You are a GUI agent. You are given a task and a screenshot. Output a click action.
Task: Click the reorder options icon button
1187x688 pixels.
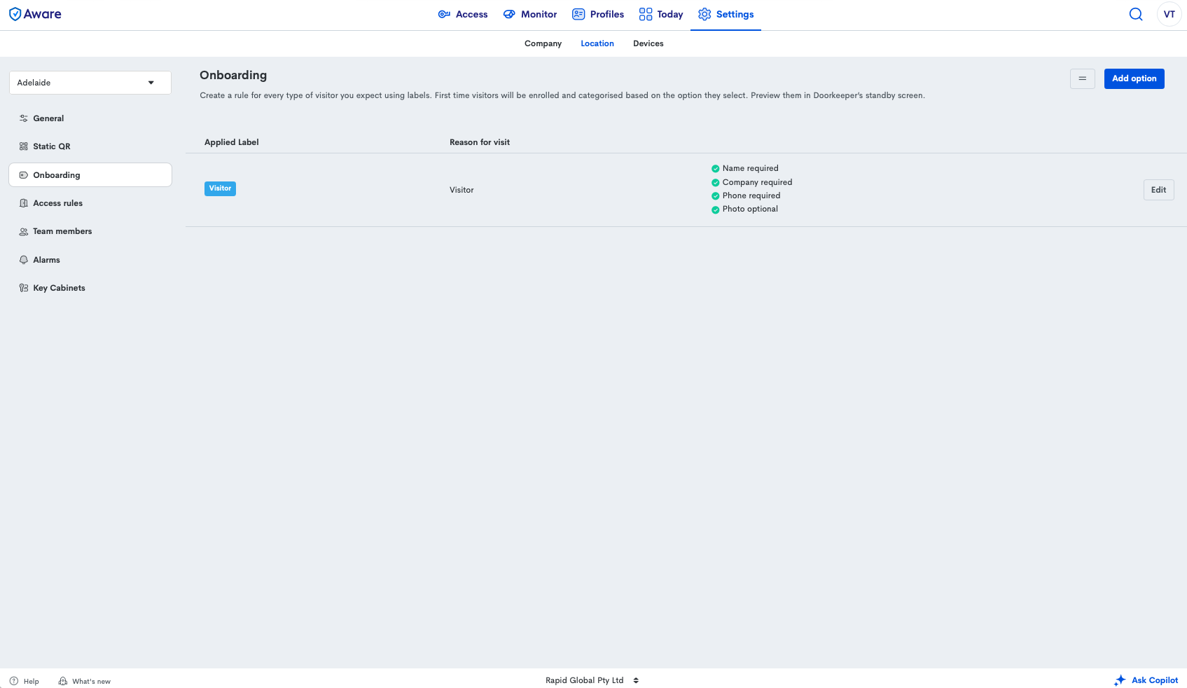(1082, 78)
